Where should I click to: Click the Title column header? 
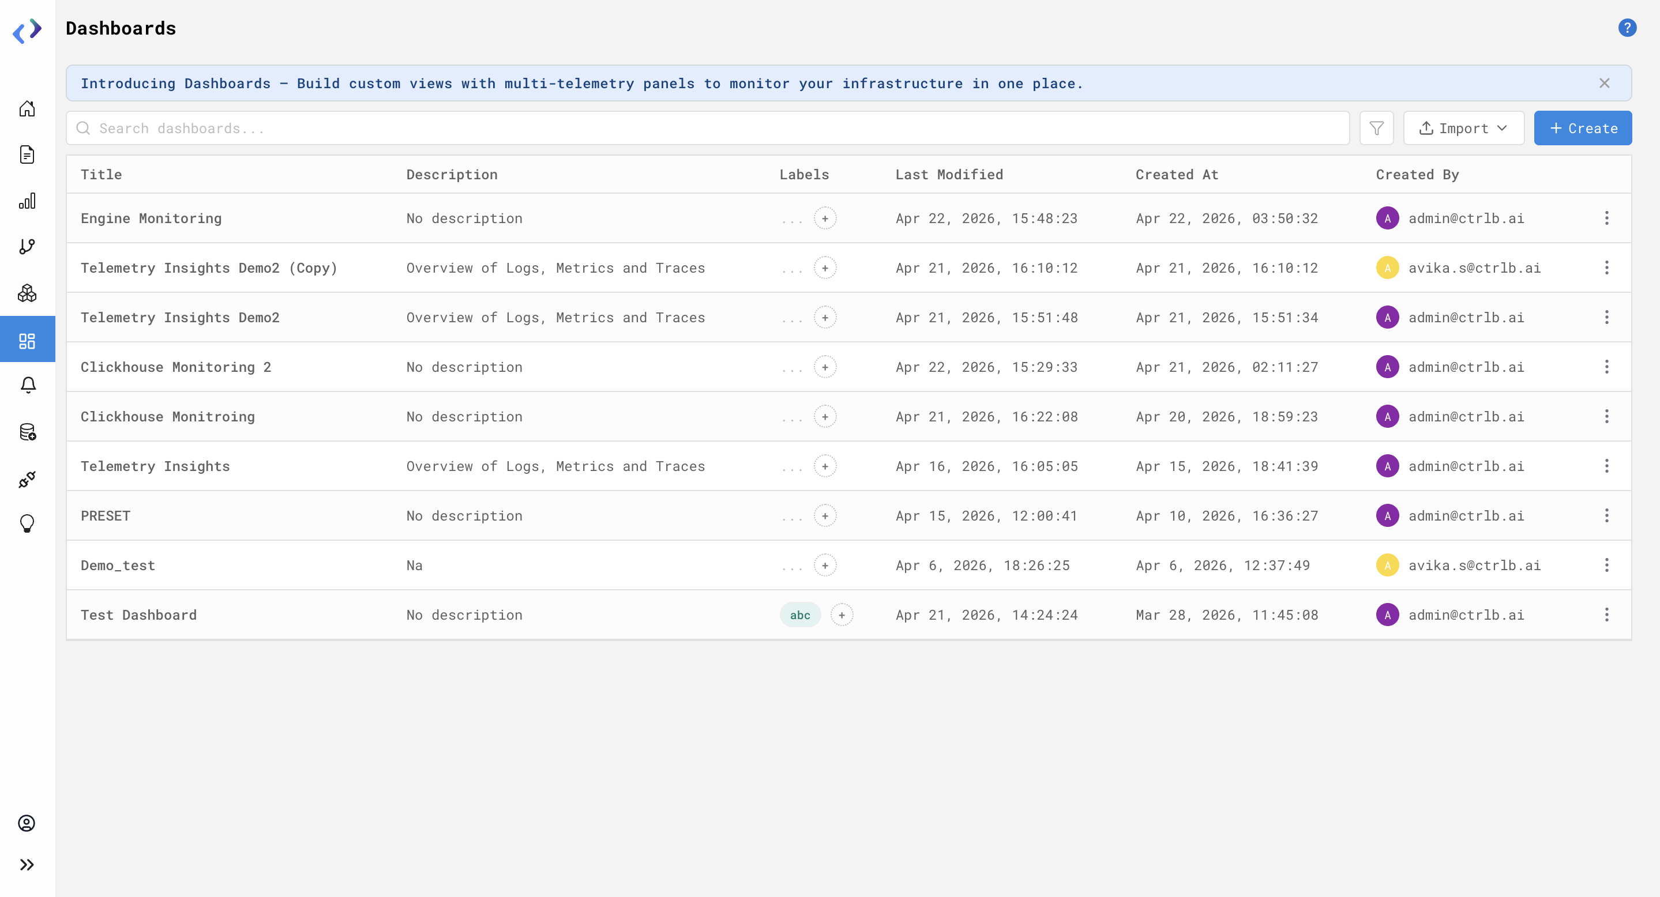tap(101, 175)
